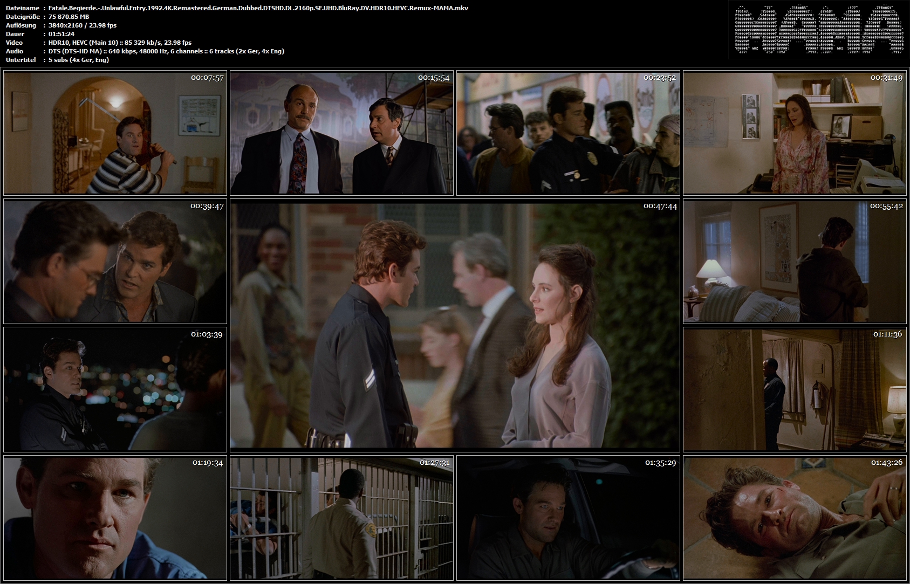This screenshot has height=584, width=910.
Task: Click the file name ending in Remux-MAMA.mkv
Action: tap(258, 8)
